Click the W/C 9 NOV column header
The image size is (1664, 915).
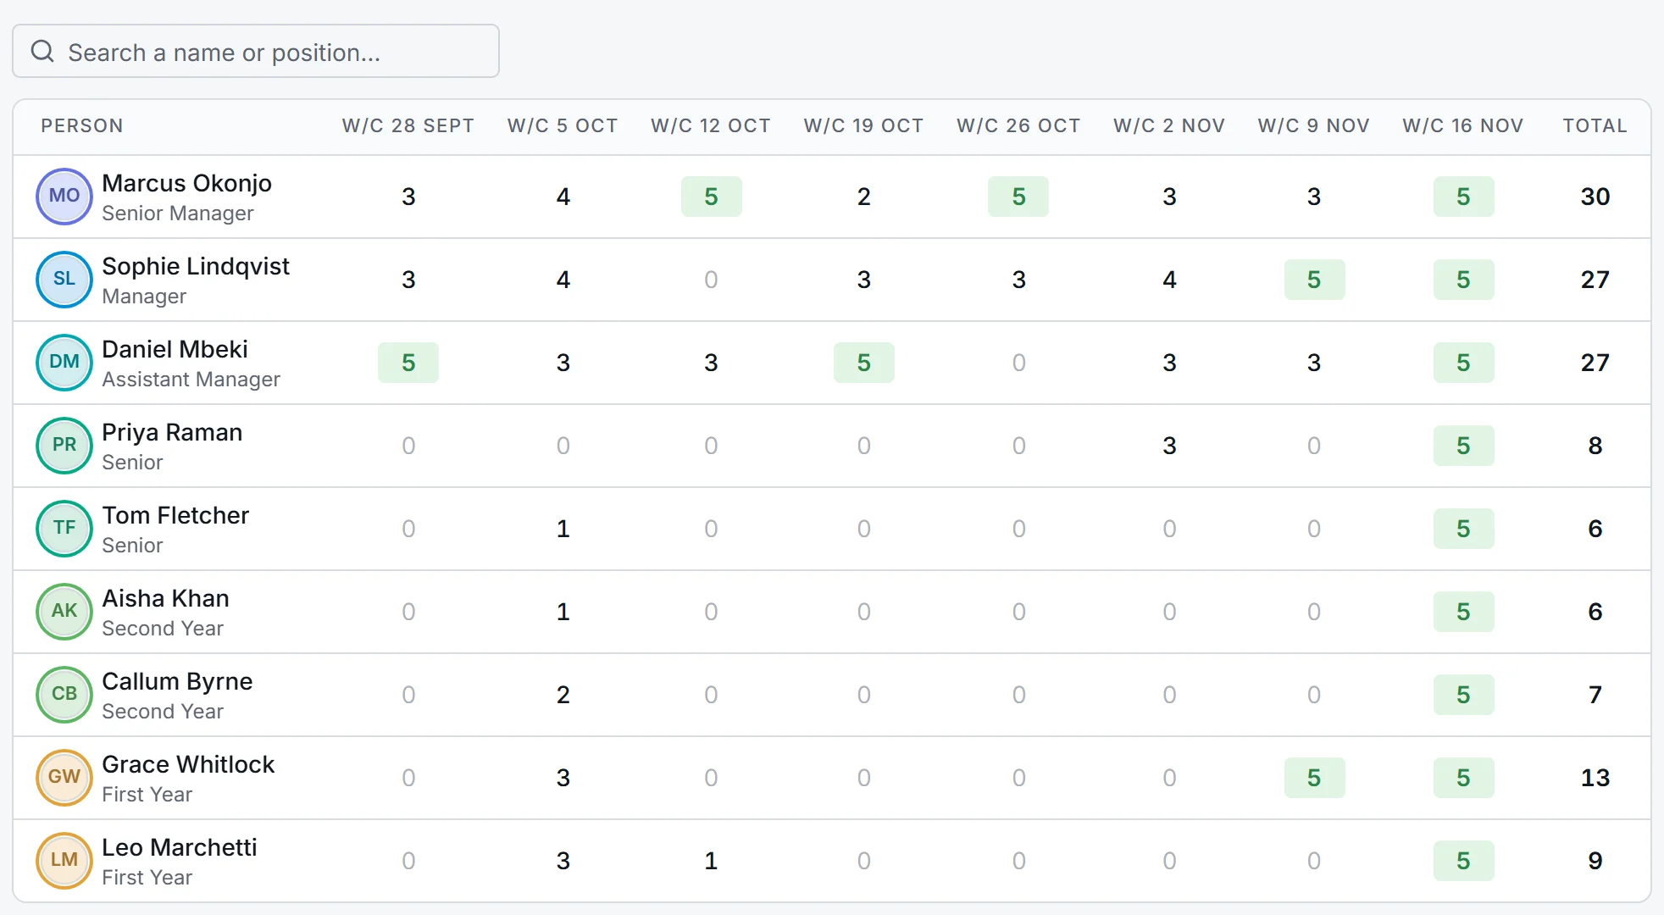pyautogui.click(x=1314, y=126)
